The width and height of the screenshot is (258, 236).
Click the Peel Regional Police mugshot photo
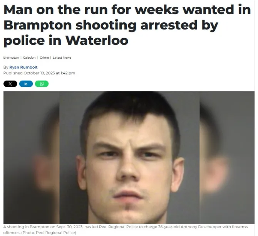click(x=129, y=157)
